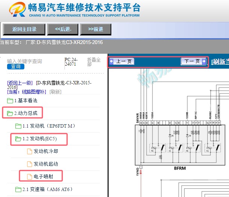This screenshot has height=197, width=229.
Task: Open 返回上一级 link
Action: [20, 83]
